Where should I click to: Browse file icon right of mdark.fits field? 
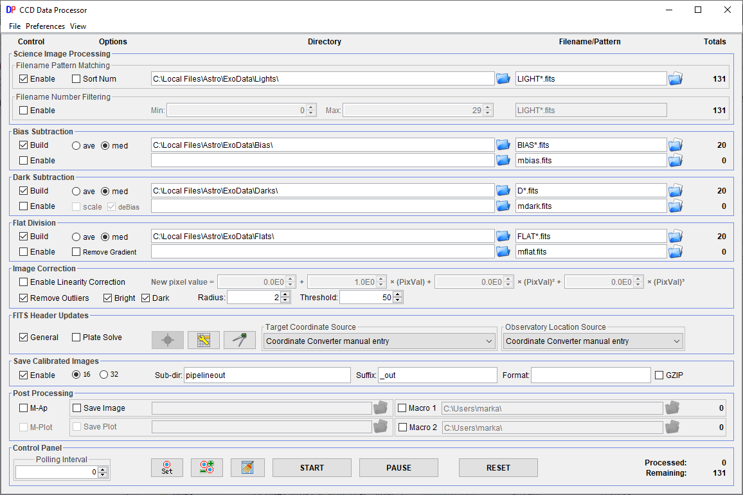coord(676,206)
